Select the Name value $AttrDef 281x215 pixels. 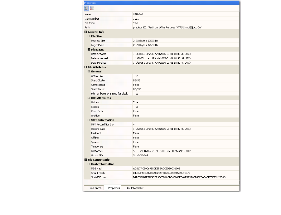(x=138, y=14)
